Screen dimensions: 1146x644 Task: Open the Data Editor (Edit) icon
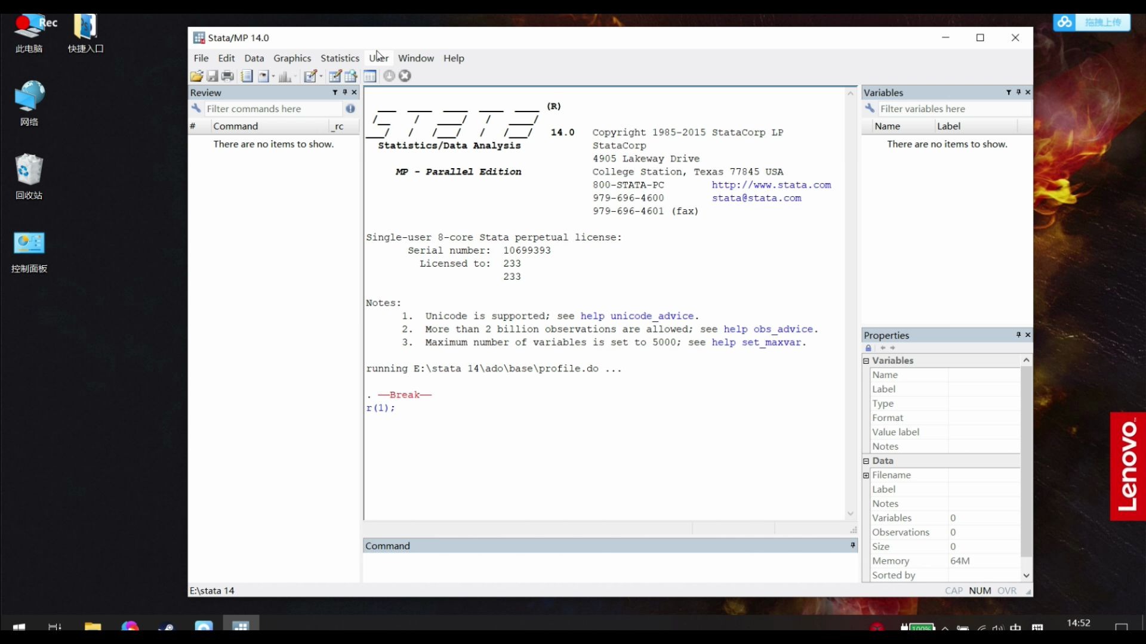335,76
